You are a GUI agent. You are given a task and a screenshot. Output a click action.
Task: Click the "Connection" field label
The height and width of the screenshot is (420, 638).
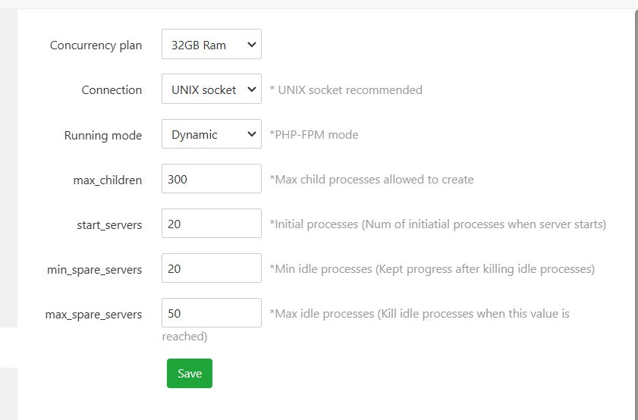pos(112,90)
